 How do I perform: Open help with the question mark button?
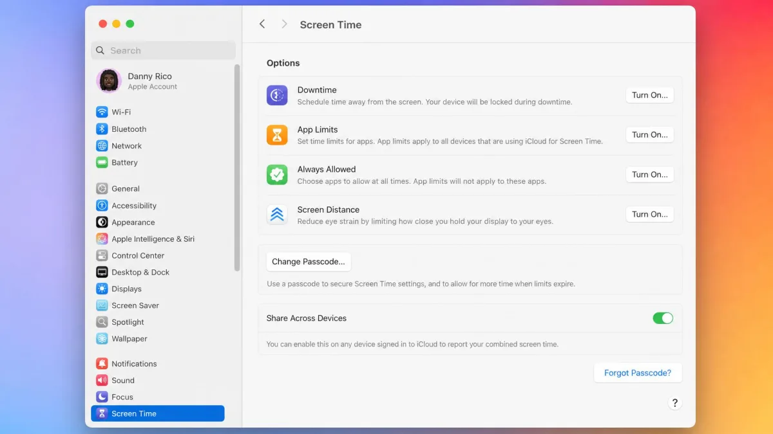pyautogui.click(x=674, y=403)
